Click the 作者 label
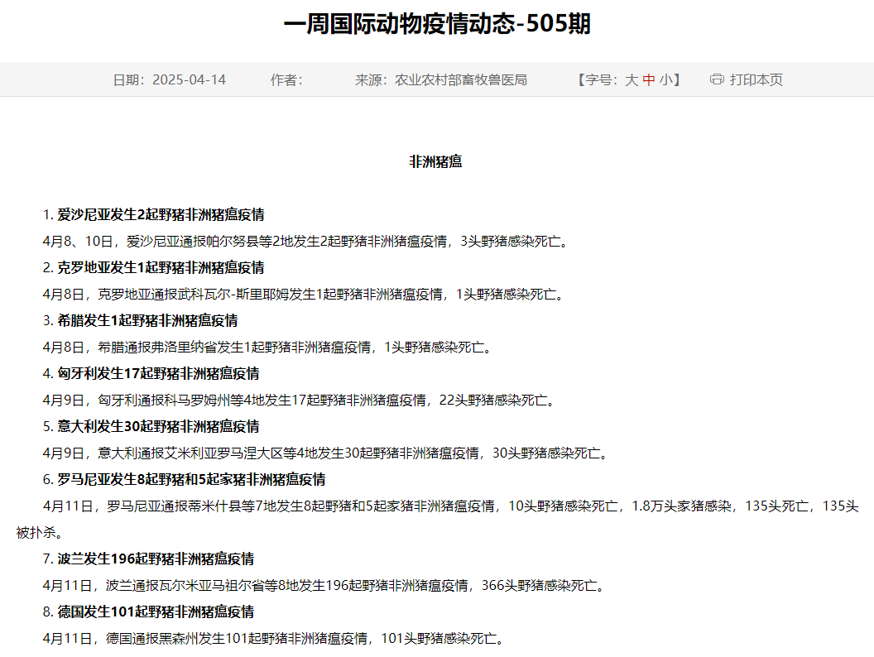This screenshot has width=874, height=657. (x=286, y=79)
